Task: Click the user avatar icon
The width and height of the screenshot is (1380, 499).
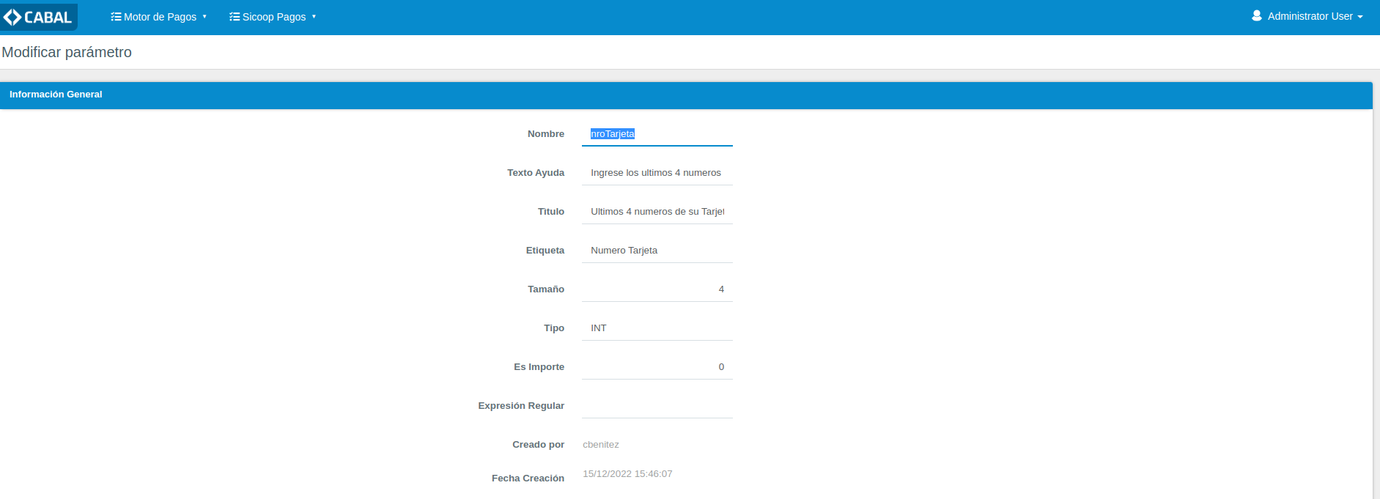Action: 1256,16
